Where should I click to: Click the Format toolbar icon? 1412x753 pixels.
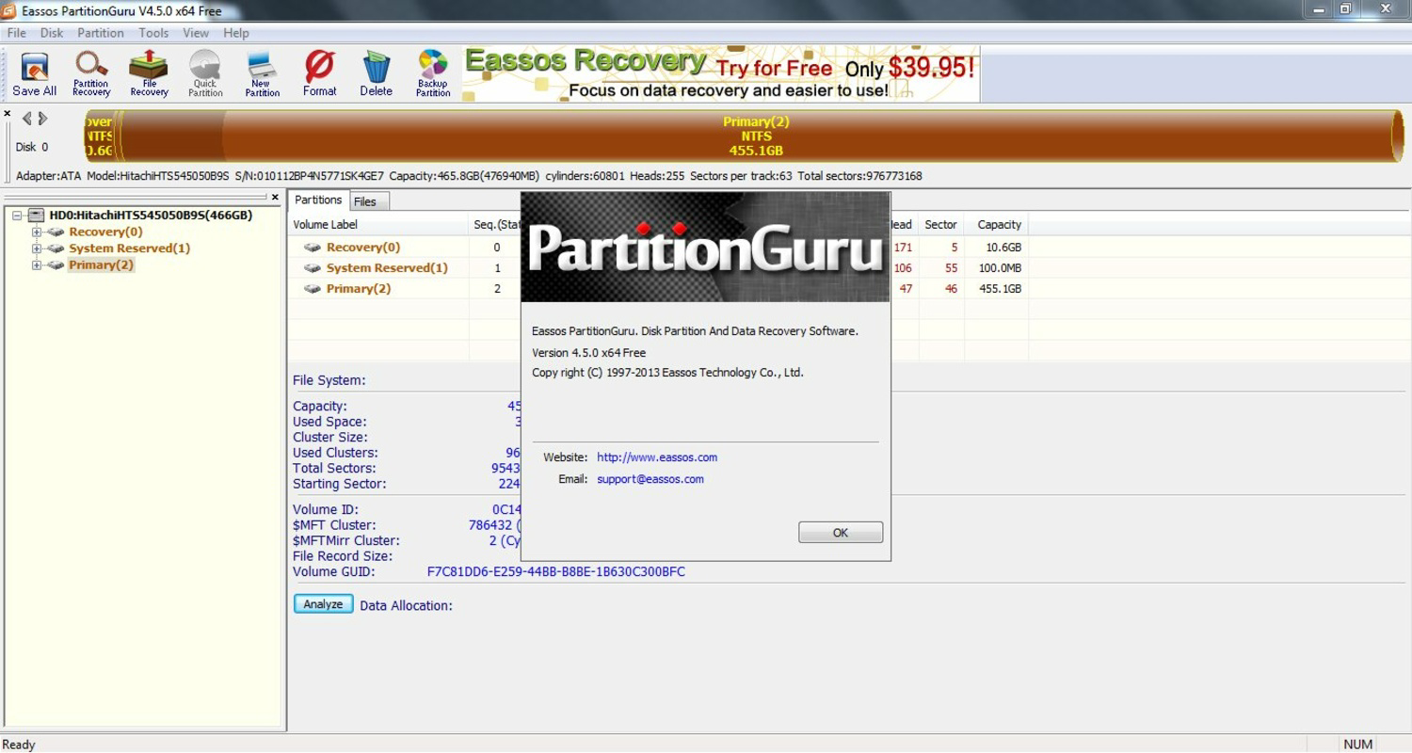pos(319,74)
